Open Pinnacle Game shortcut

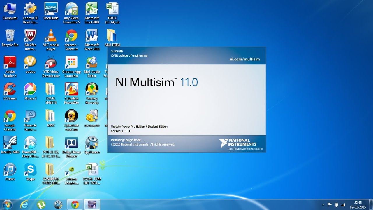click(31, 120)
